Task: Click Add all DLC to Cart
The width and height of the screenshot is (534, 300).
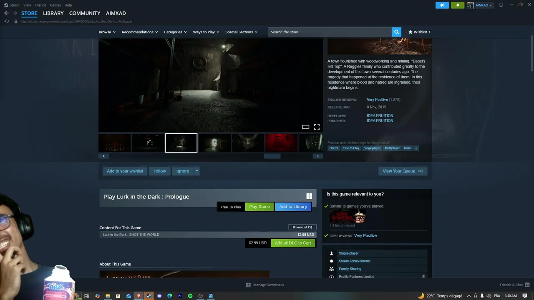Action: coord(293,243)
